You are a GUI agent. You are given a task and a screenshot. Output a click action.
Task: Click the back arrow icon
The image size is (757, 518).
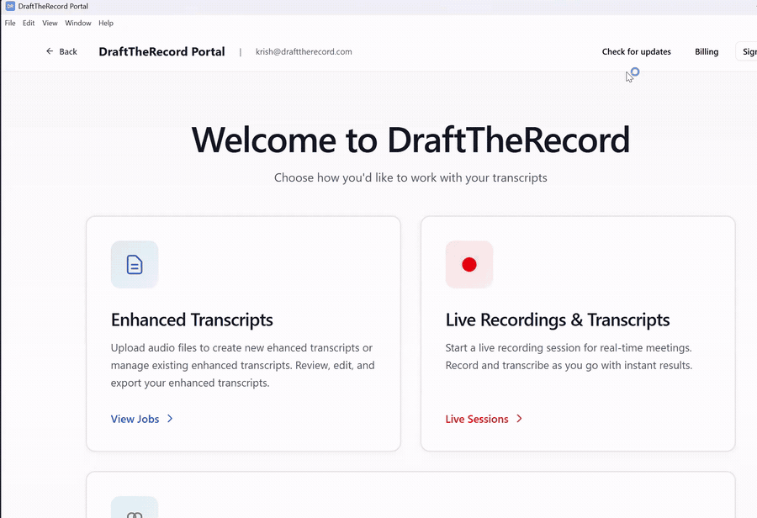[50, 51]
